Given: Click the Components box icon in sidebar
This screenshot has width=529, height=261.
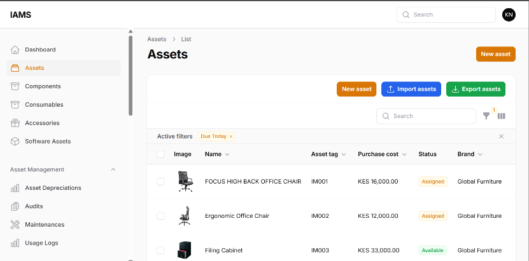Looking at the screenshot, I should tap(15, 86).
